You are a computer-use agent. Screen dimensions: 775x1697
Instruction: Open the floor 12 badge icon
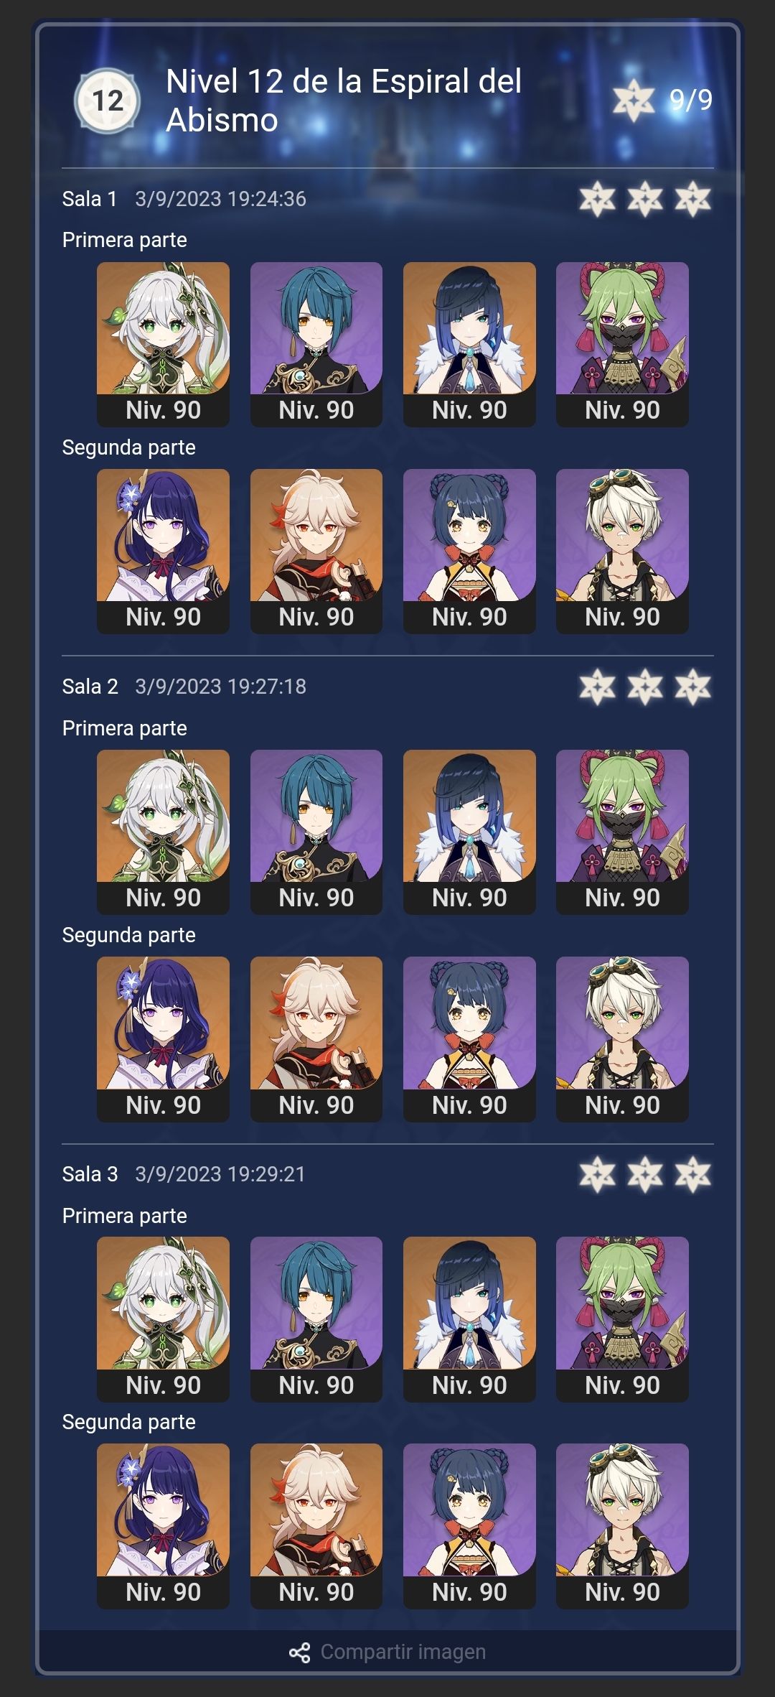108,101
